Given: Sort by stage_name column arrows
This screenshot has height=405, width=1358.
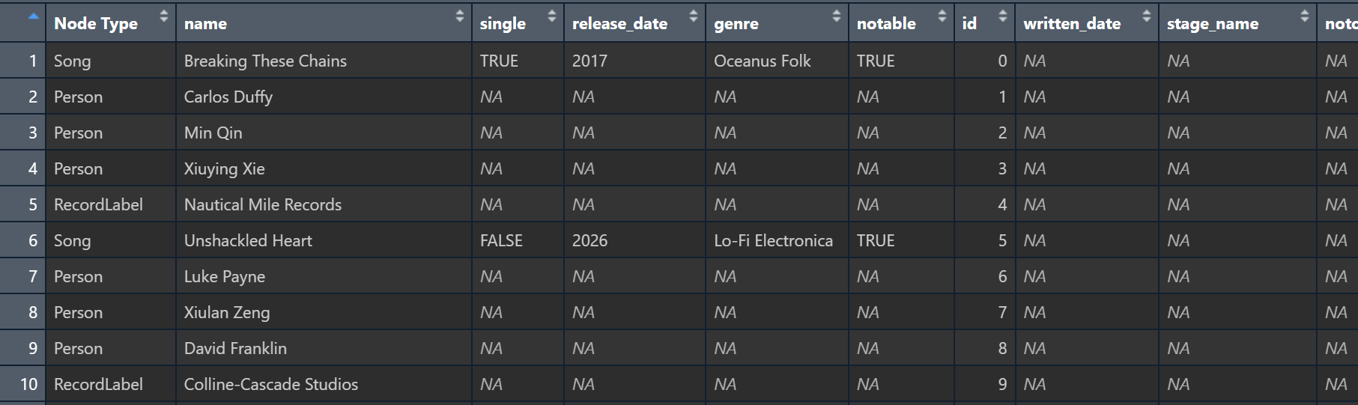Looking at the screenshot, I should (x=1305, y=16).
